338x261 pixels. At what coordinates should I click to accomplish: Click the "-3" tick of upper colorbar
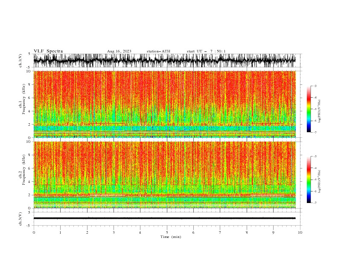click(x=315, y=86)
